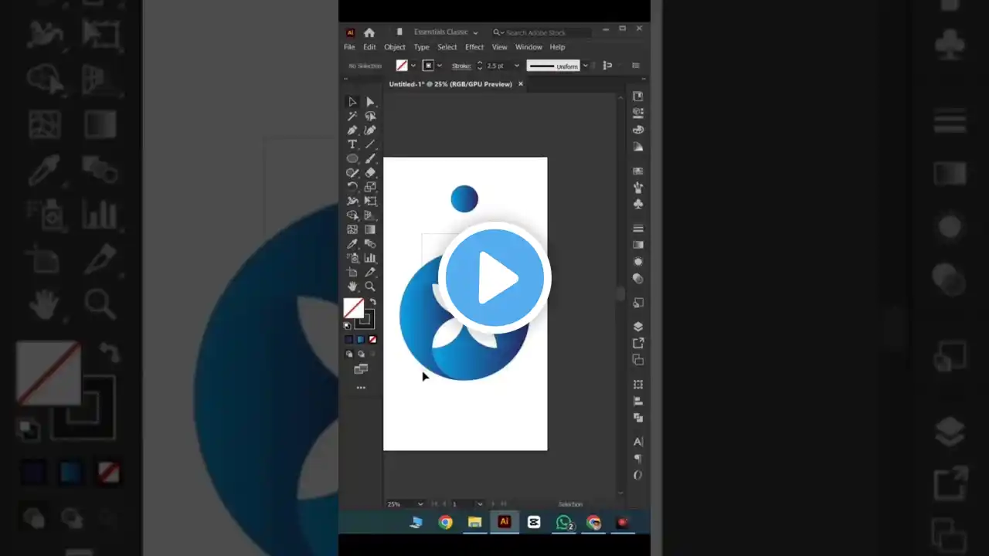Activate the Free Transform tool
The height and width of the screenshot is (556, 989).
(x=370, y=201)
